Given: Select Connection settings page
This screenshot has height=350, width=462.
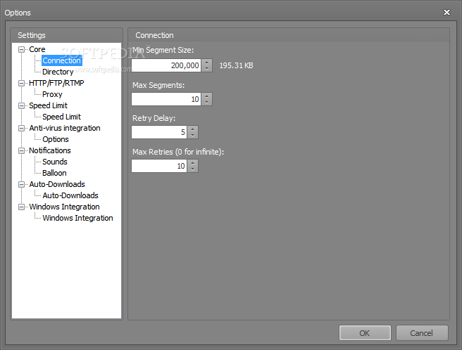Looking at the screenshot, I should [61, 60].
